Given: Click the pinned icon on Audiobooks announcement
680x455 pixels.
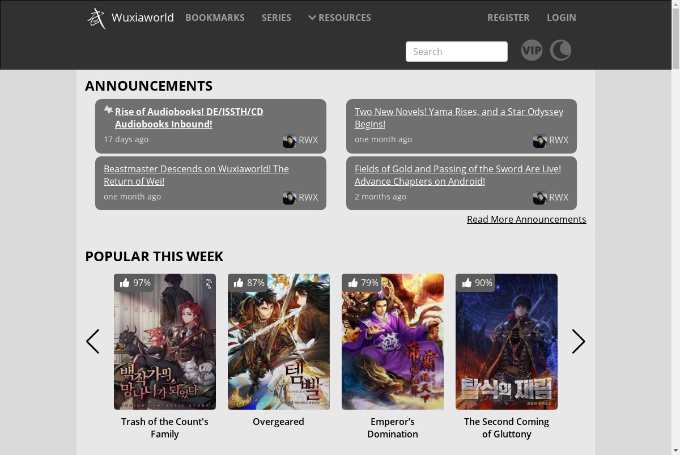Looking at the screenshot, I should pyautogui.click(x=108, y=110).
